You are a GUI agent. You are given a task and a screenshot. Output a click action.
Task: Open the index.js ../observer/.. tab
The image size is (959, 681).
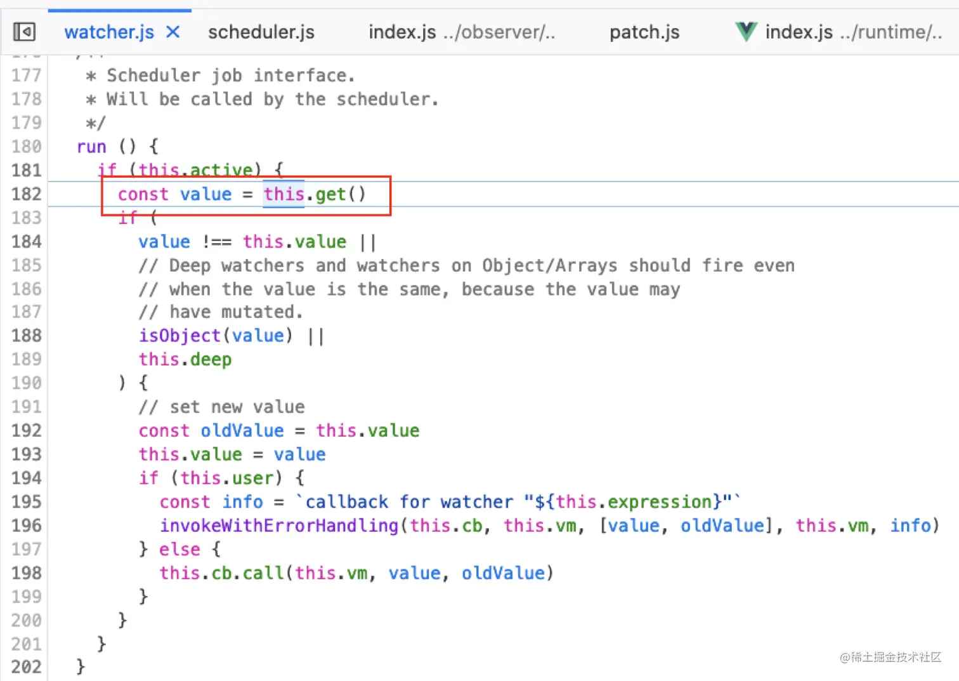[462, 32]
